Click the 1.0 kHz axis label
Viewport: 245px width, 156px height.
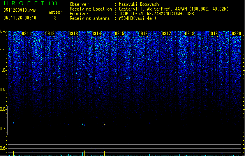pyautogui.click(x=3, y=70)
